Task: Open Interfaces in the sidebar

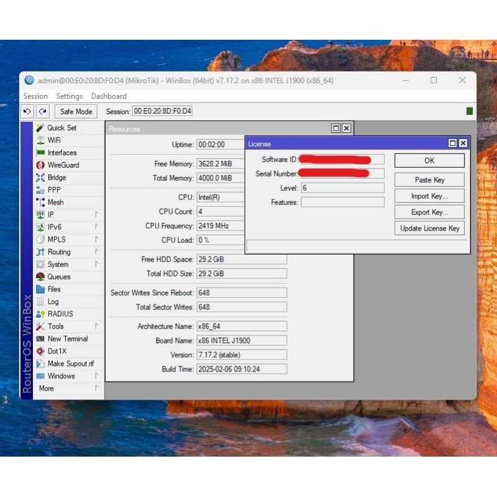Action: click(62, 153)
